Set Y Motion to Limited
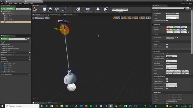193x108 pixels. pyautogui.click(x=172, y=97)
